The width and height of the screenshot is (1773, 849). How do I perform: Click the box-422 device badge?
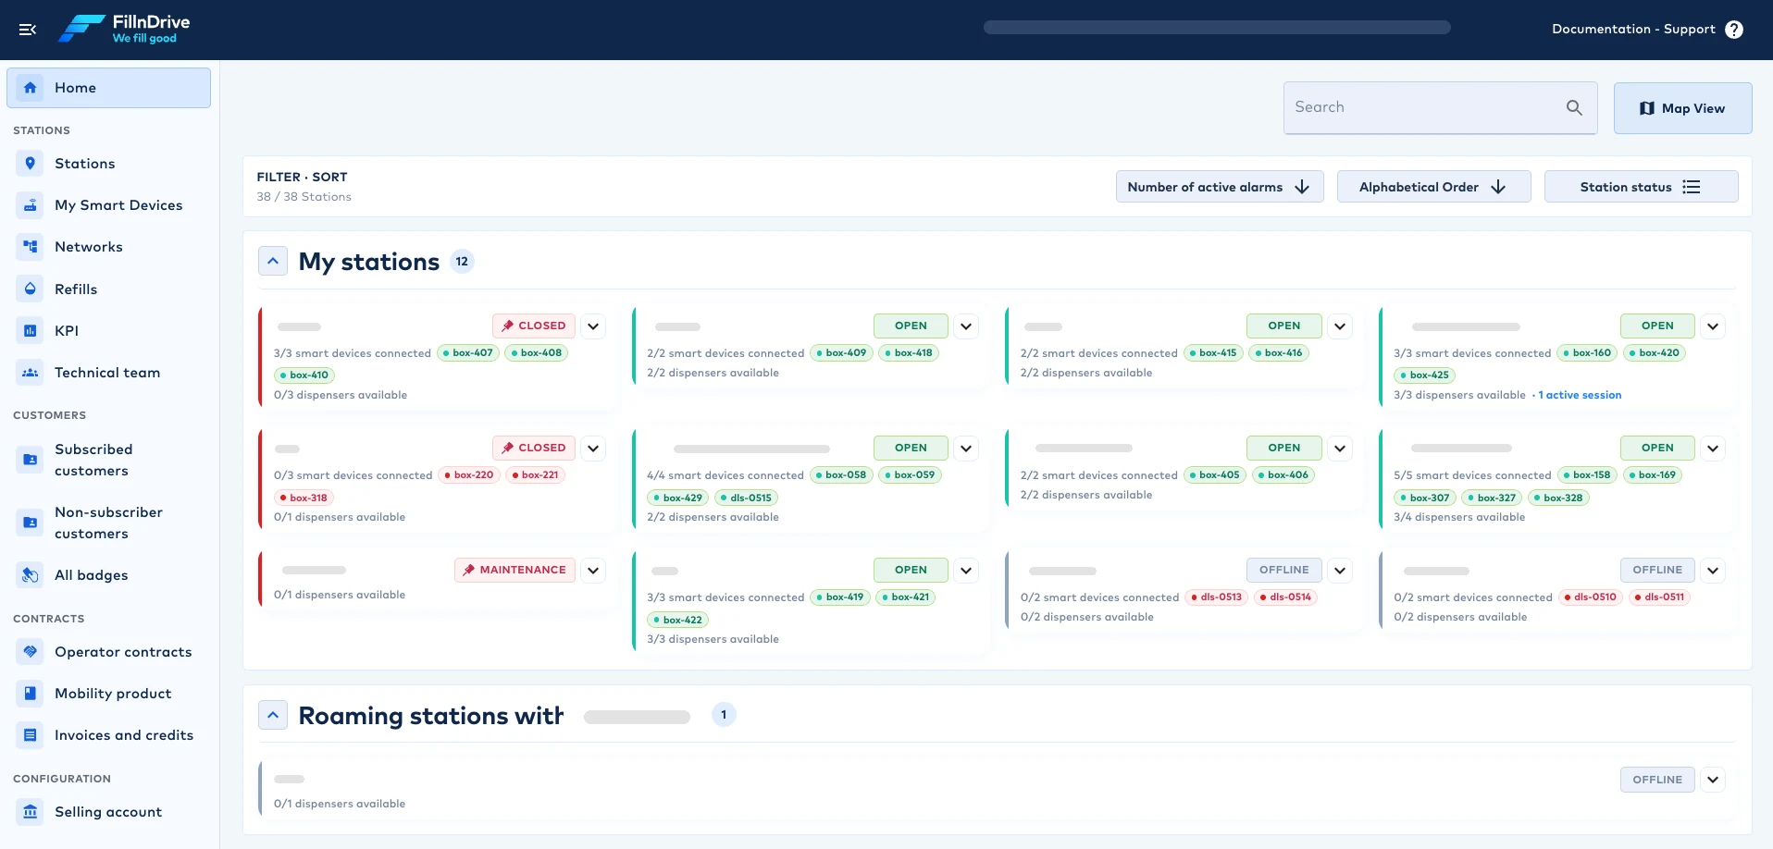[677, 620]
